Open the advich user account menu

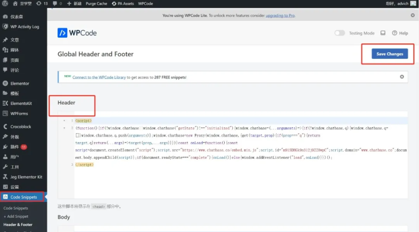401,3
